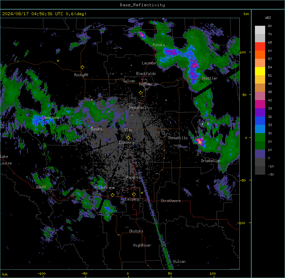
Task: Click the Drumheller city label
Action: (x=211, y=161)
